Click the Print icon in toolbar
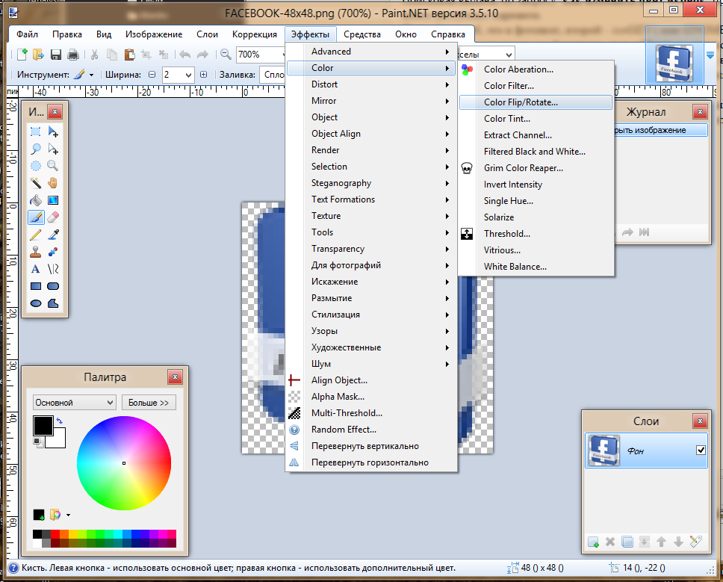The image size is (723, 582). 73,55
